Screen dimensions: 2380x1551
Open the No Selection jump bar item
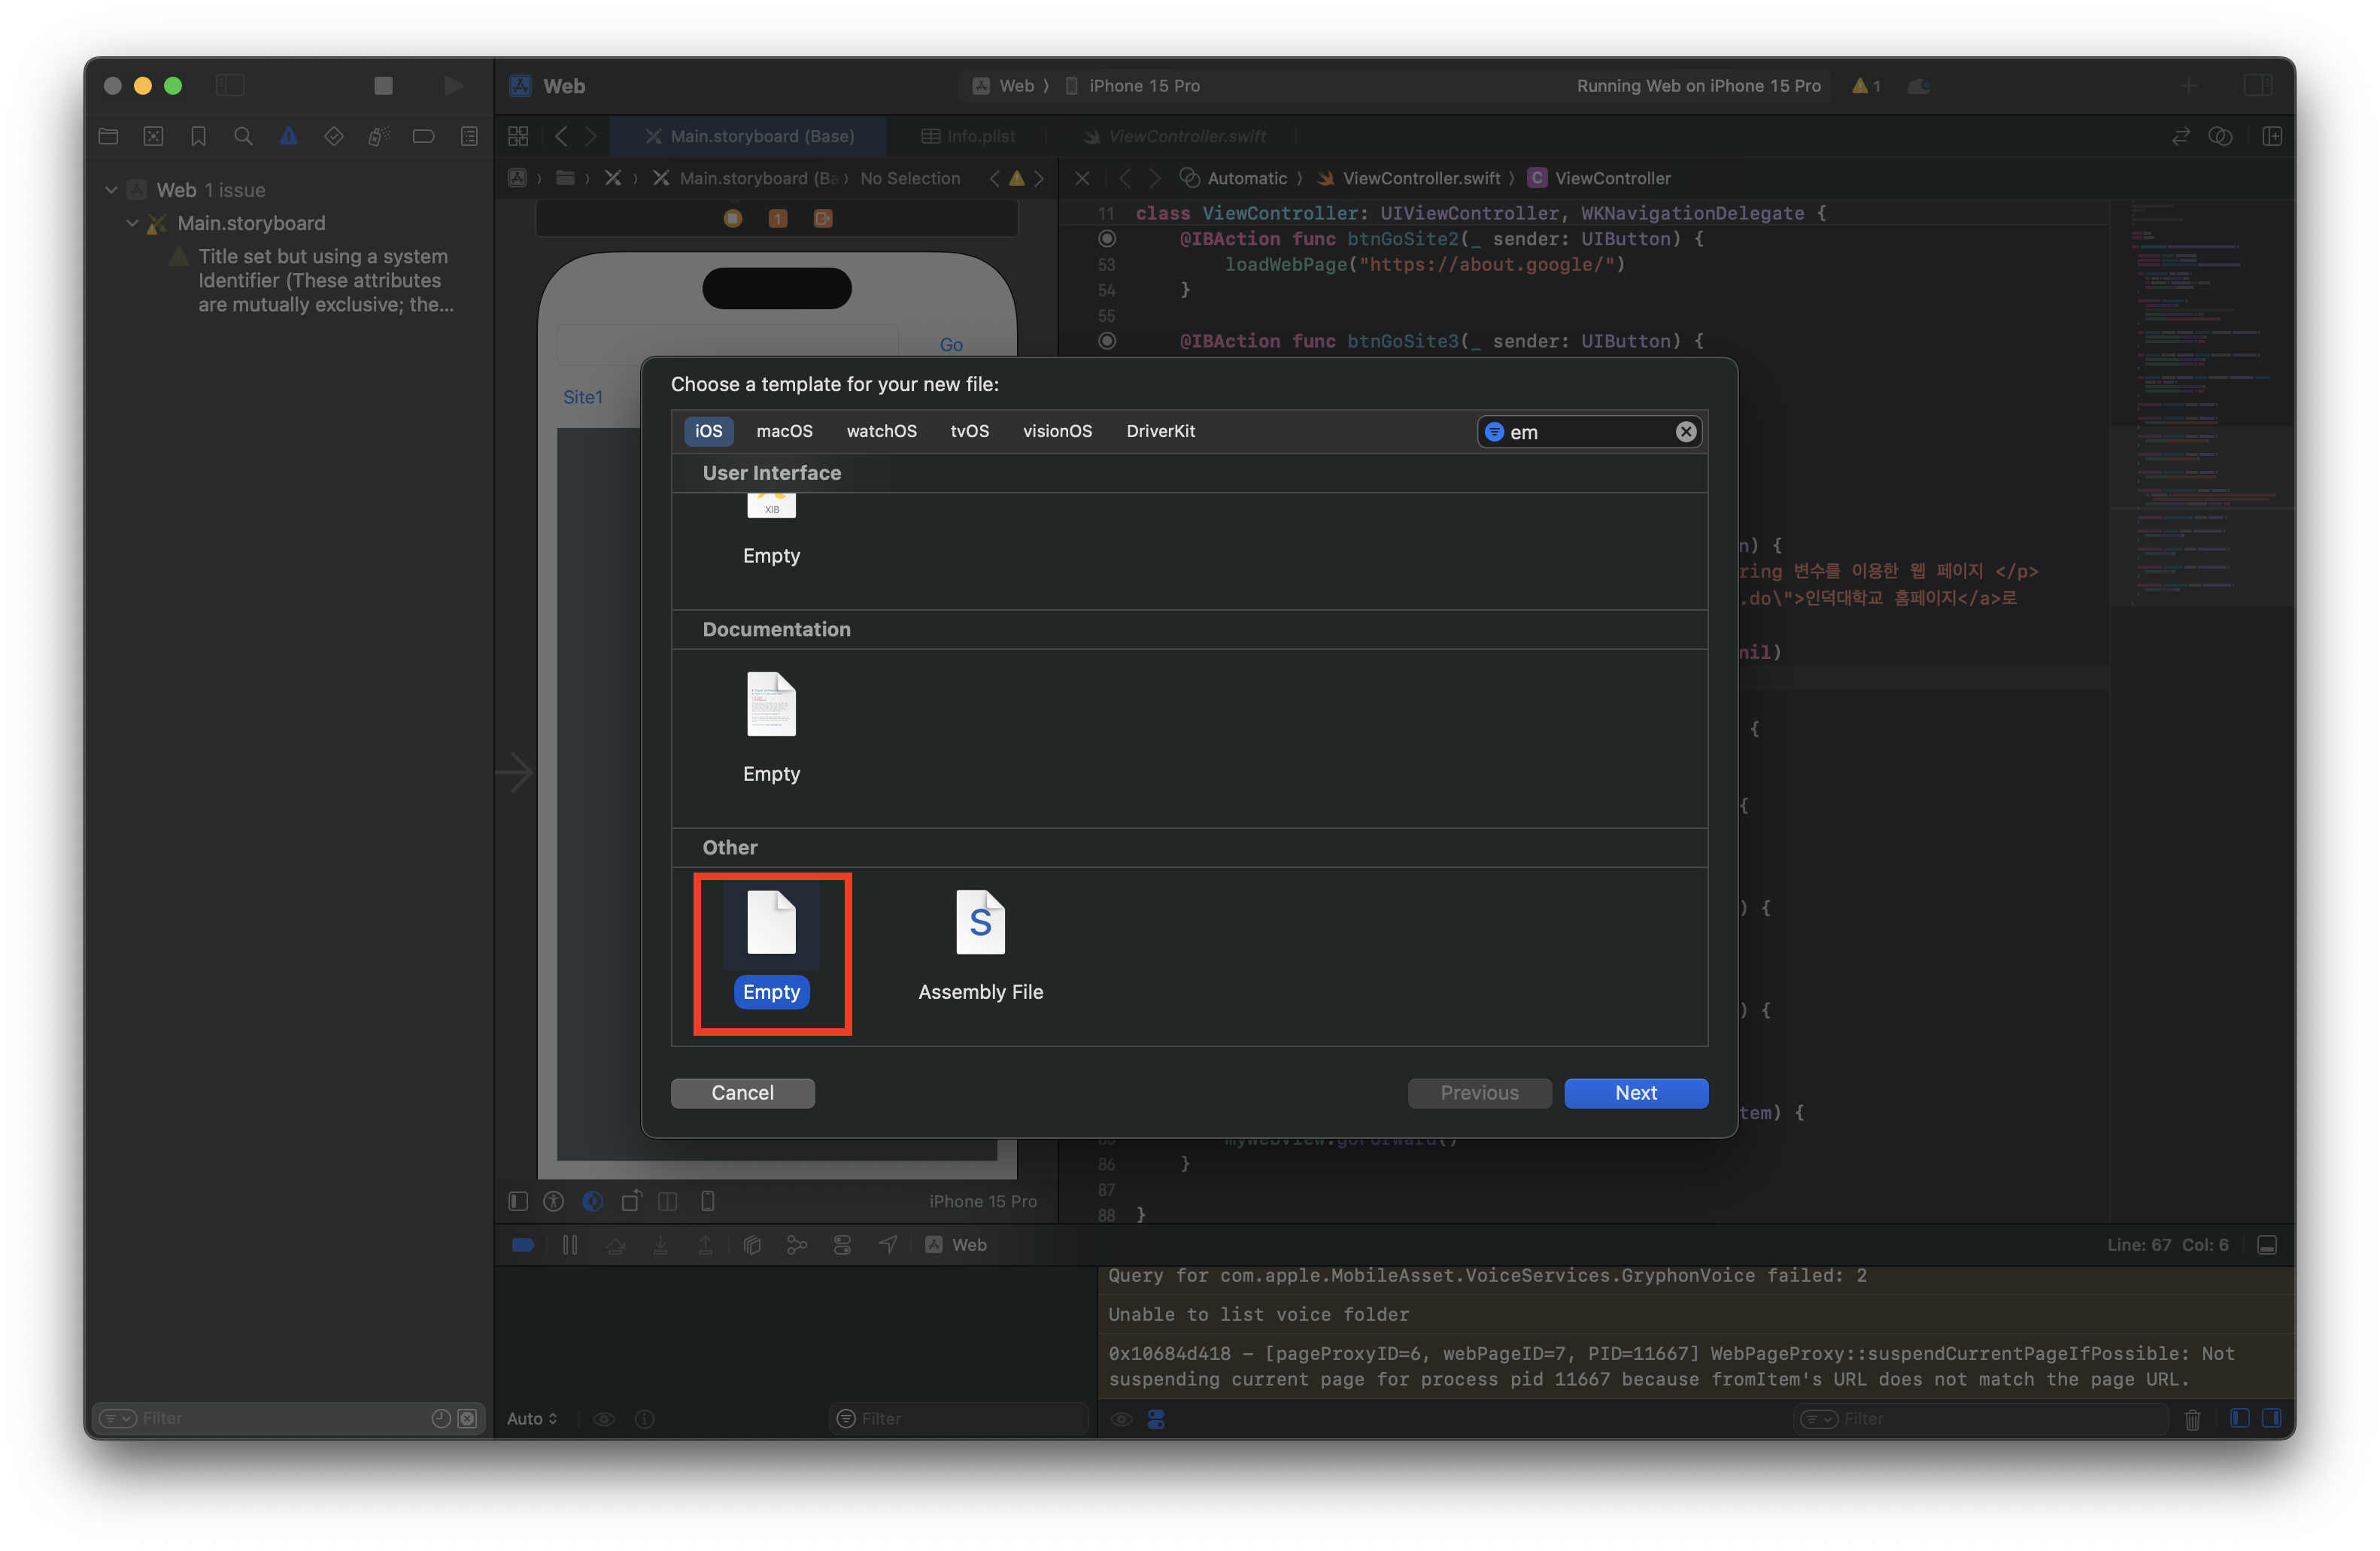pos(910,178)
